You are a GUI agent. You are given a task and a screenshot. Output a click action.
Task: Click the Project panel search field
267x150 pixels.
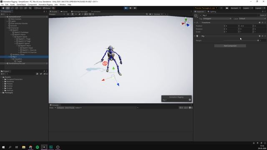21,74
